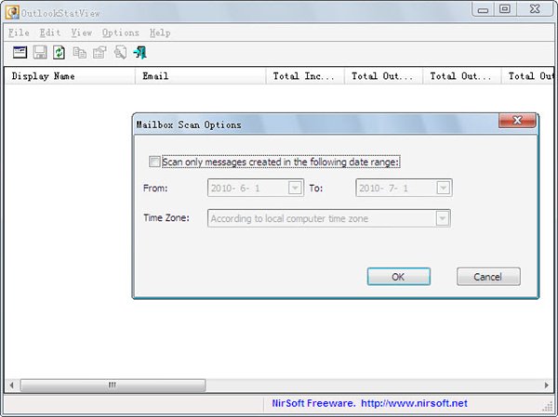Click the Properties toolbar icon
This screenshot has height=417, width=558.
click(x=100, y=53)
